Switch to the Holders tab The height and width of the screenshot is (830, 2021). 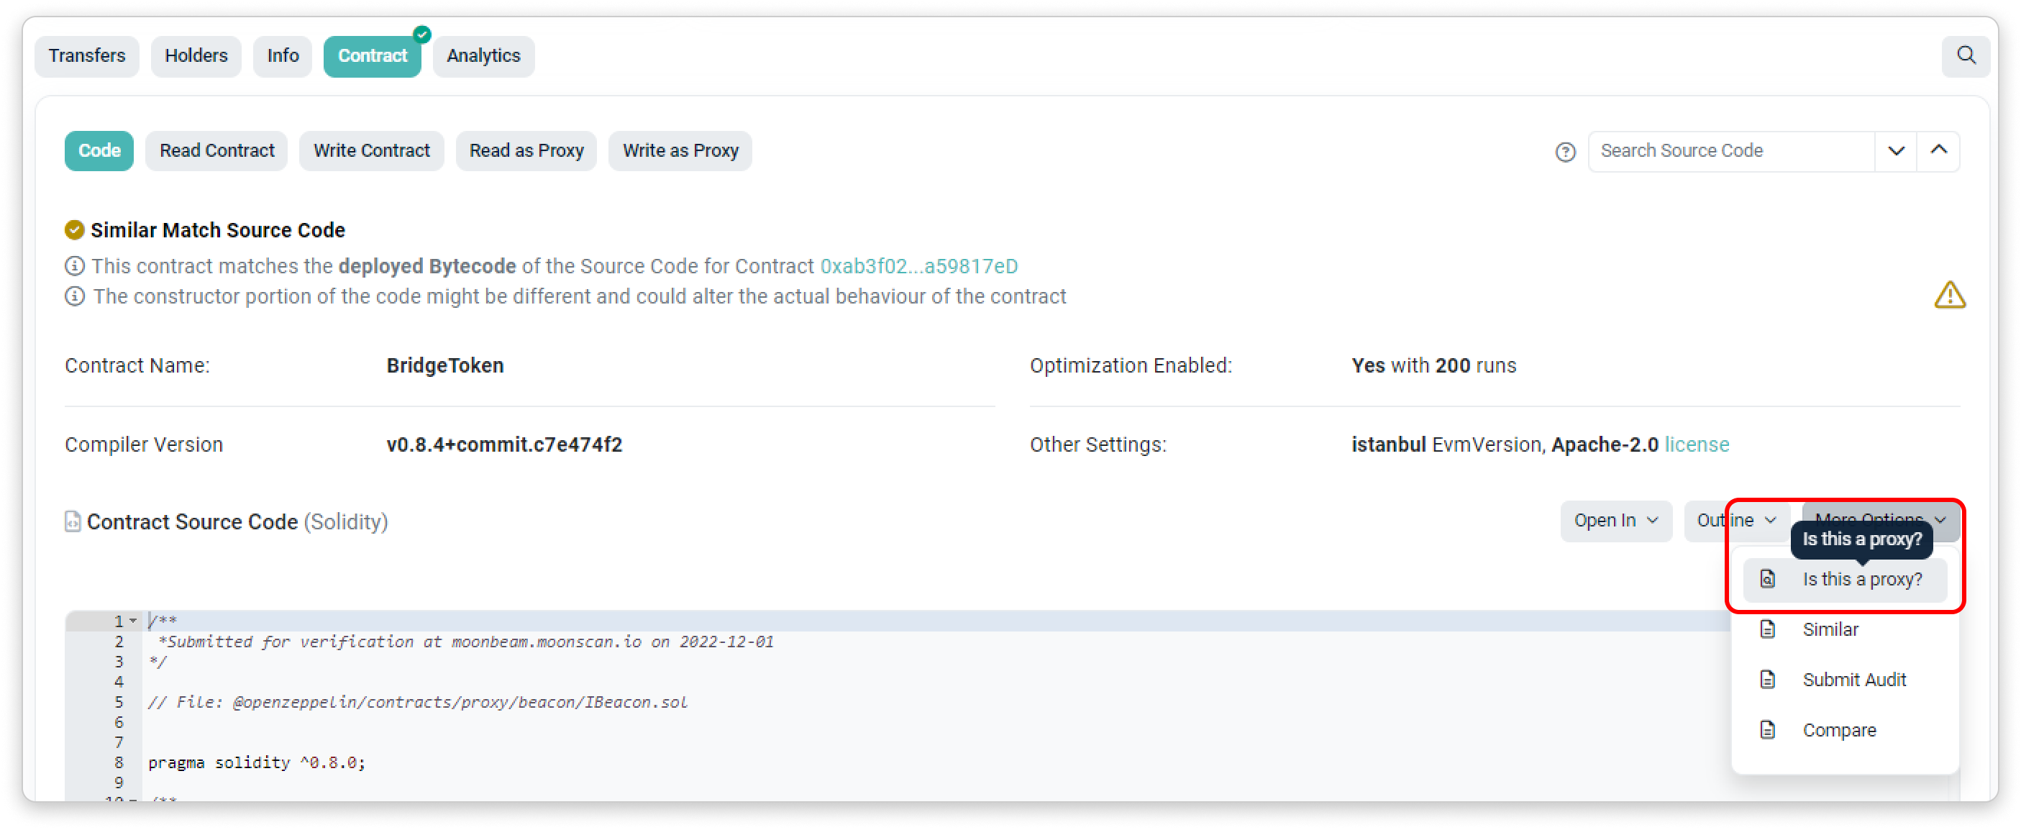tap(196, 55)
